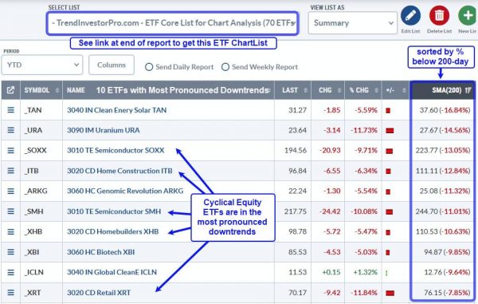
Task: Open the row menu icon for TAN
Action: (x=10, y=110)
